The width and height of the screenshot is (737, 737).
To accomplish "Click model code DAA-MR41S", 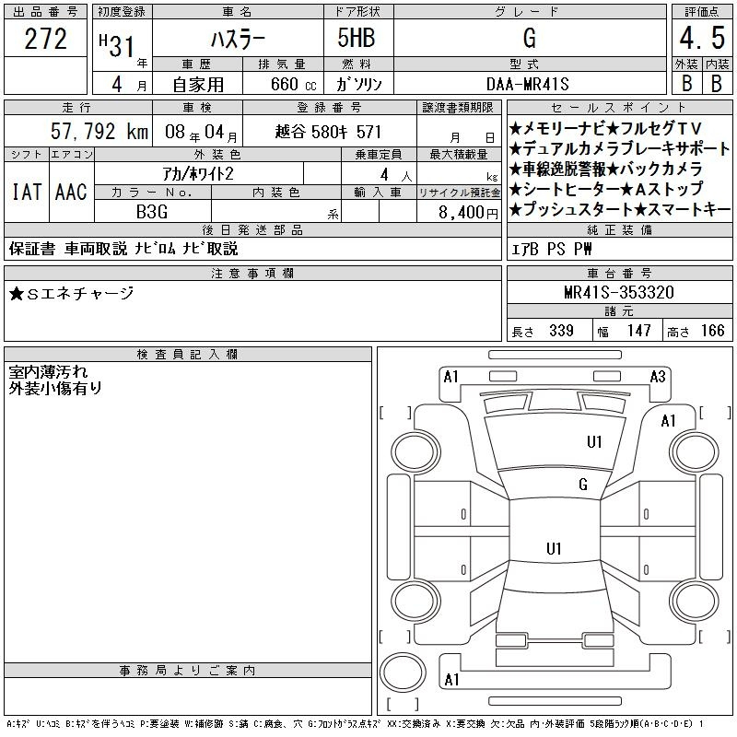I will coord(527,85).
